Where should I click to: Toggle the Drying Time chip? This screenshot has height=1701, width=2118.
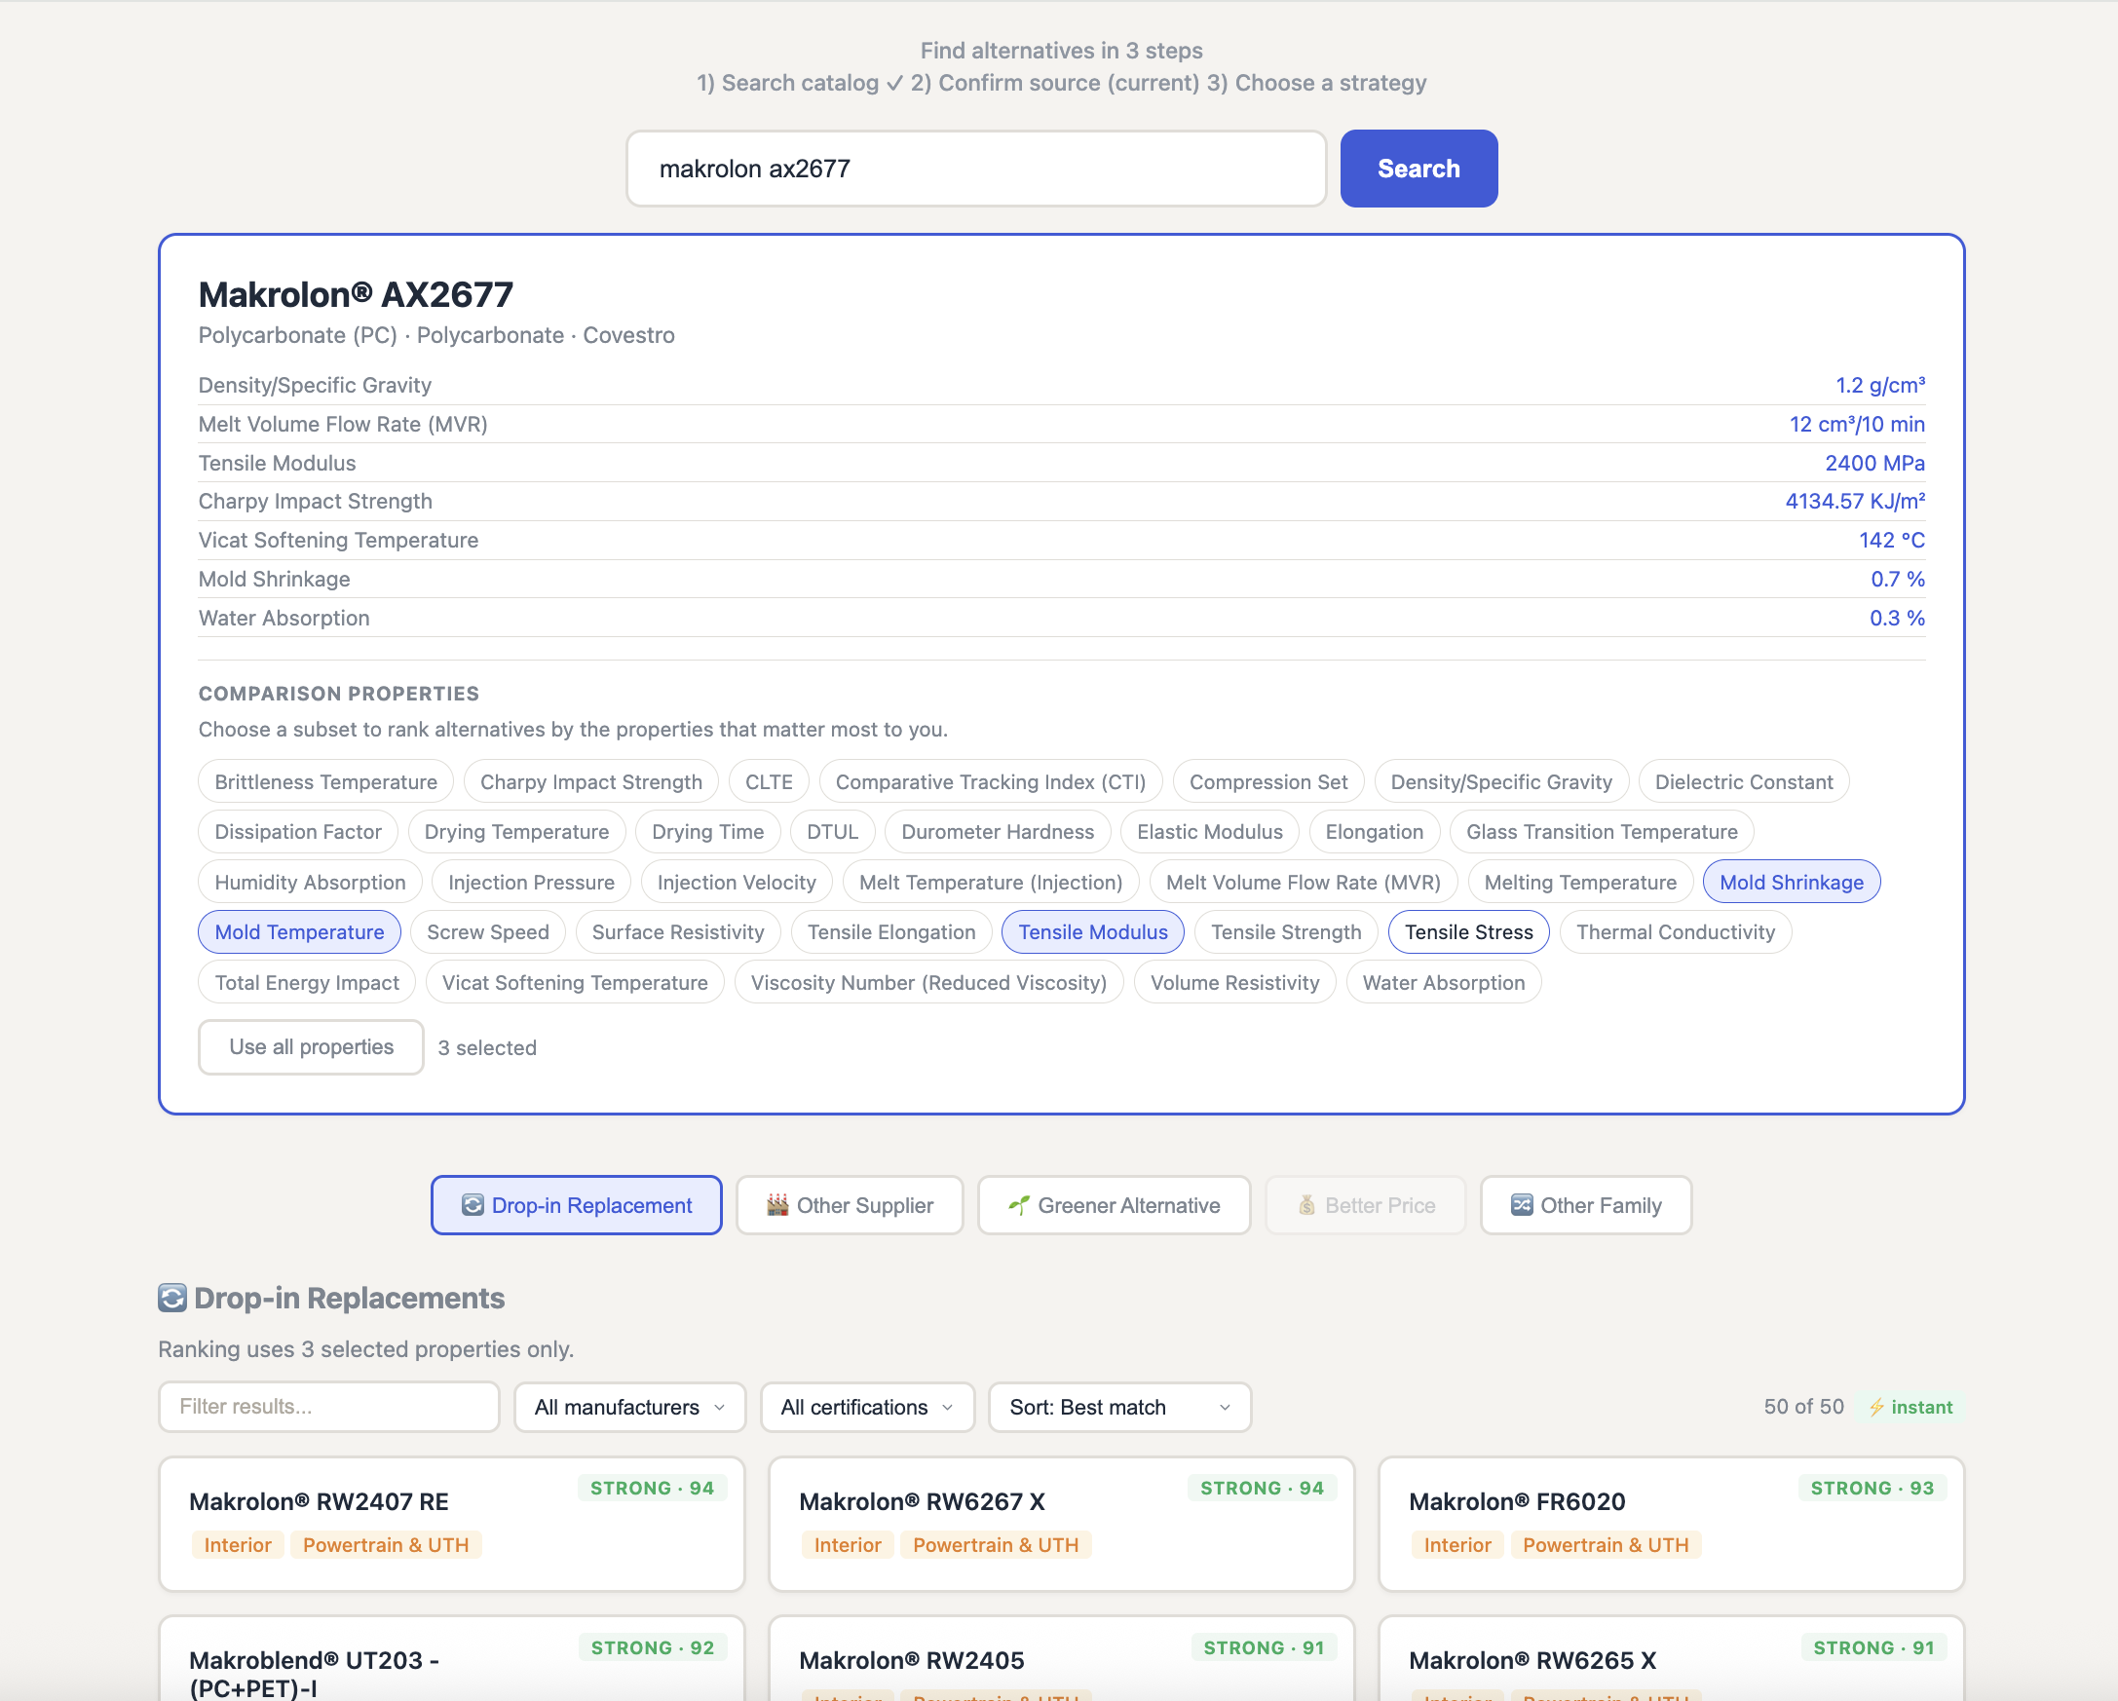[707, 832]
